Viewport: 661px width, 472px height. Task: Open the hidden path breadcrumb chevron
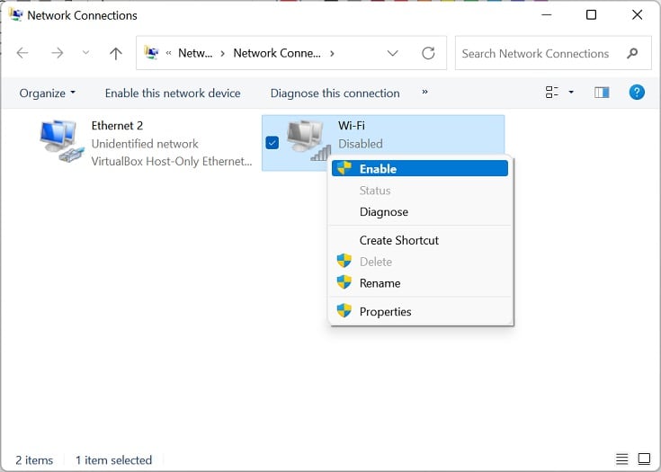click(169, 53)
